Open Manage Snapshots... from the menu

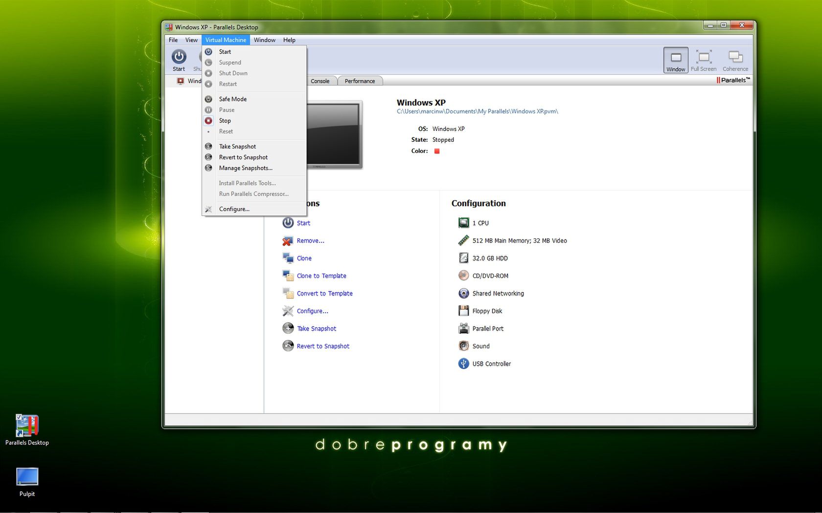coord(254,168)
